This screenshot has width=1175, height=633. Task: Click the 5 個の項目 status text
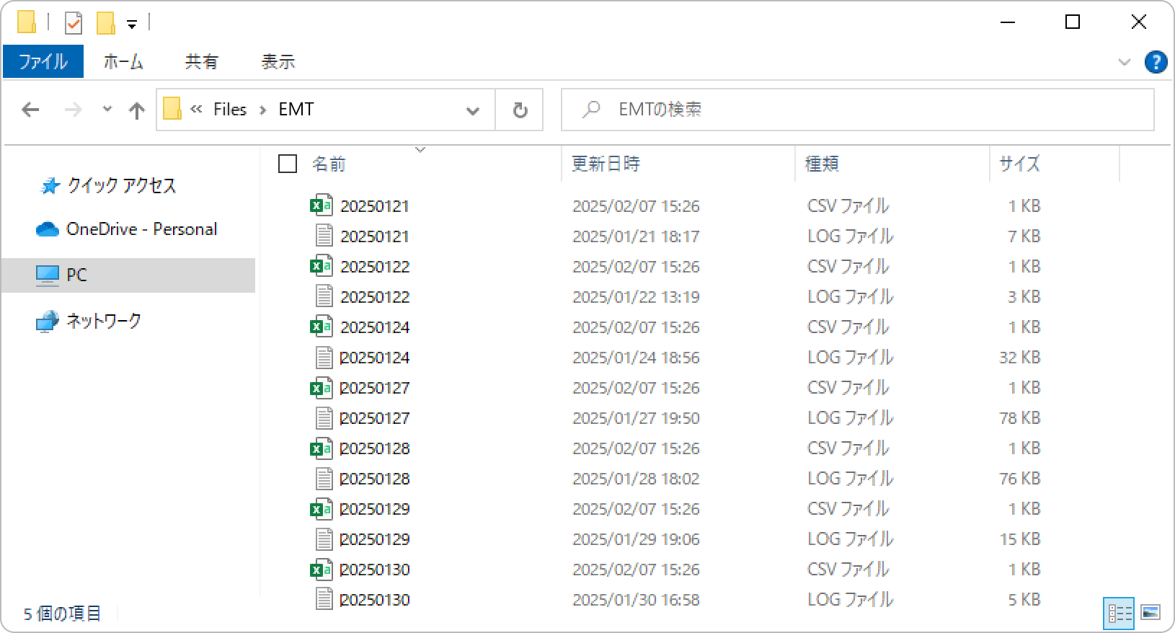(x=63, y=614)
